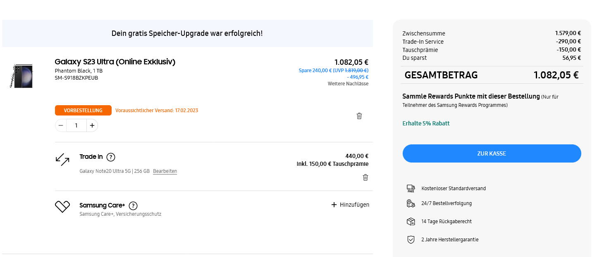The height and width of the screenshot is (257, 597).
Task: Open Samsung Care+ help question mark
Action: (x=133, y=206)
